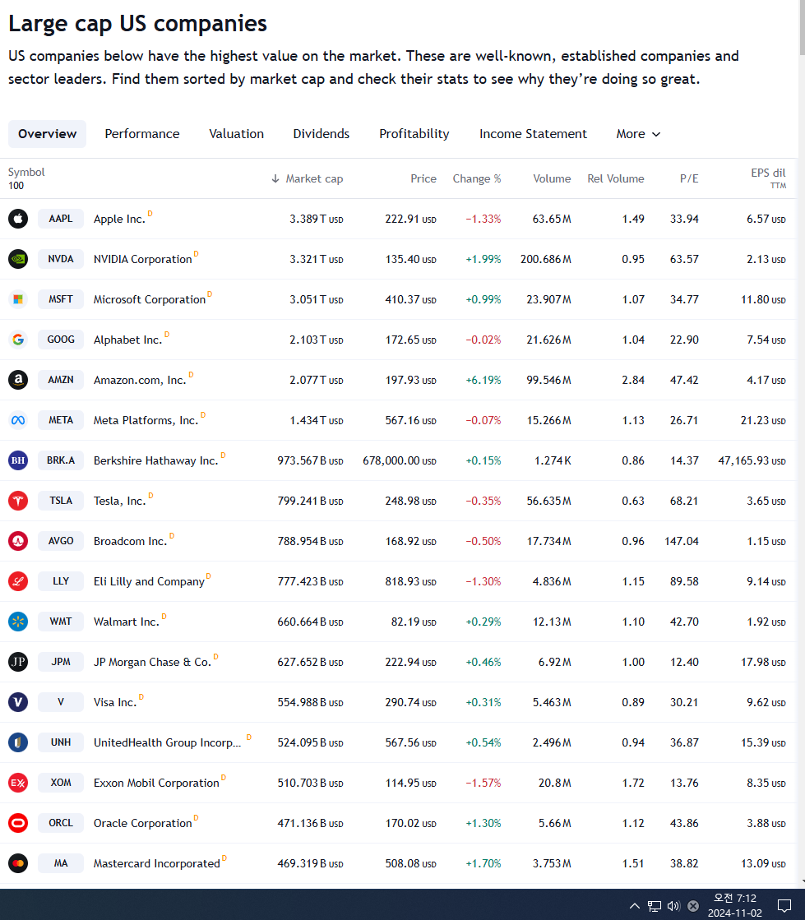Image resolution: width=805 pixels, height=920 pixels.
Task: Open the Windows notification center icon
Action: click(x=784, y=906)
